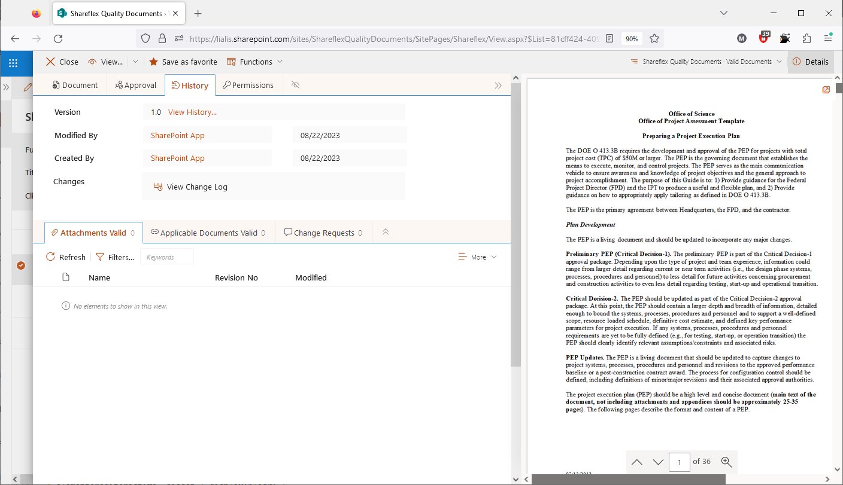The height and width of the screenshot is (485, 843).
Task: Open the SharePoint app launcher grid
Action: 13,62
